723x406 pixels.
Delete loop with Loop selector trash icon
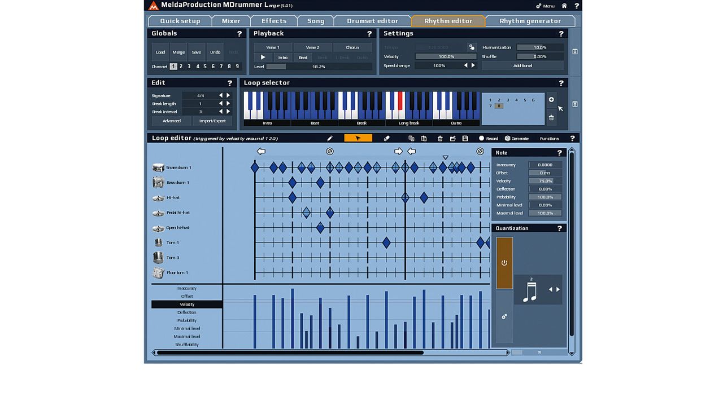point(551,117)
